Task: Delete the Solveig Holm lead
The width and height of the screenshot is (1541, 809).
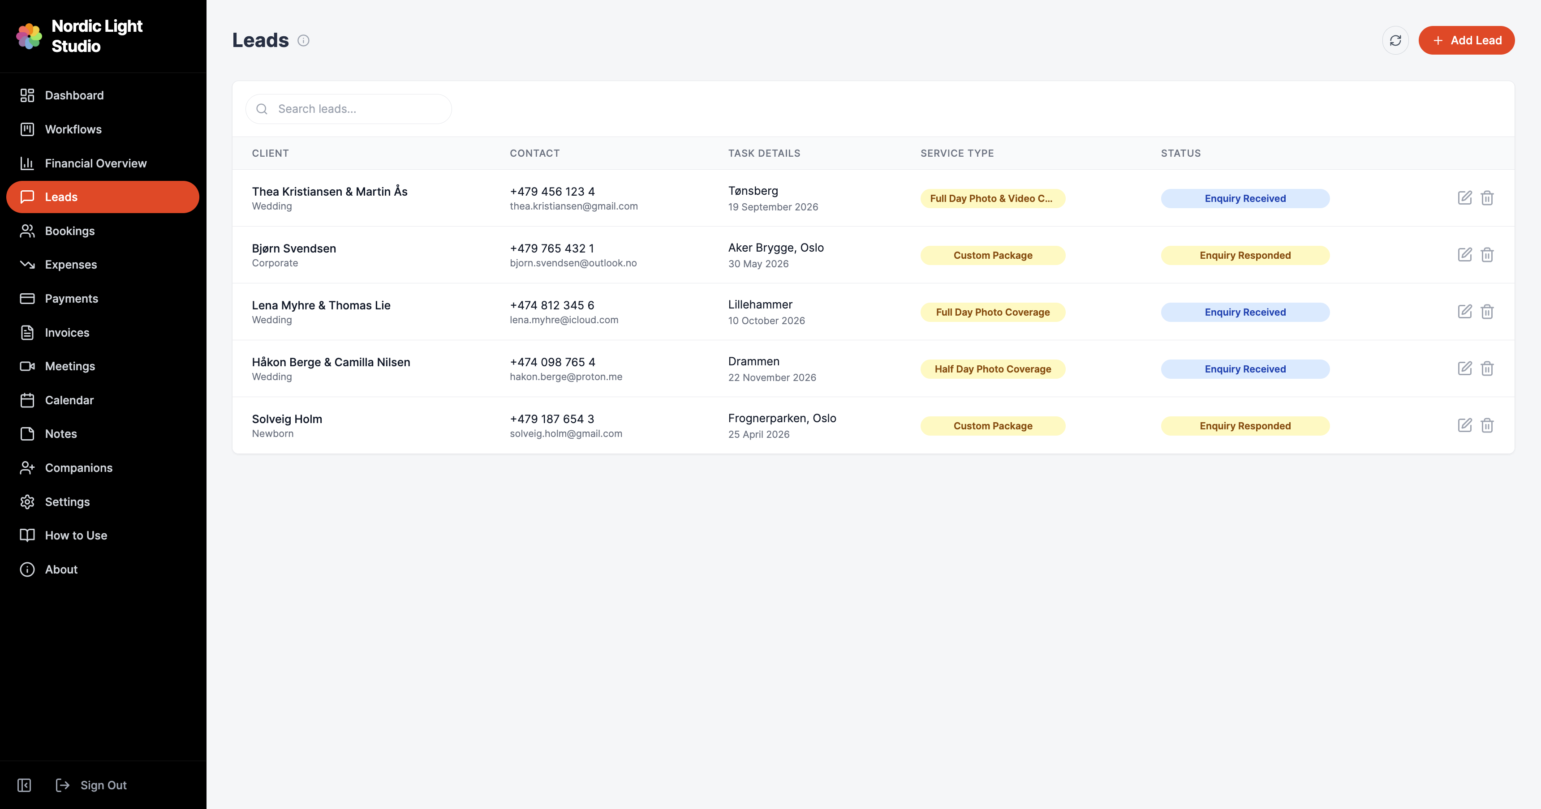Action: click(1488, 425)
